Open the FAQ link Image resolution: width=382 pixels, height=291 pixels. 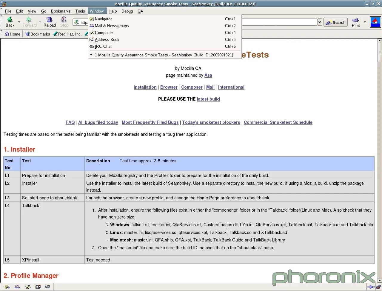point(70,122)
